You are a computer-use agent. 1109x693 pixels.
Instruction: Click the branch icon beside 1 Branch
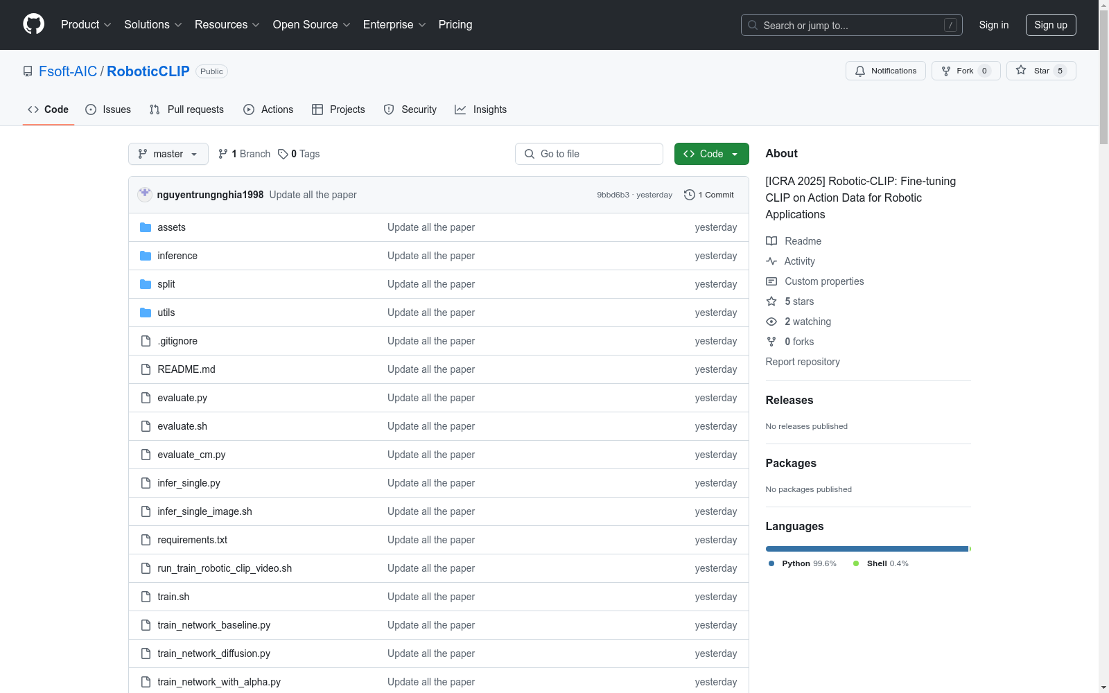click(x=223, y=154)
